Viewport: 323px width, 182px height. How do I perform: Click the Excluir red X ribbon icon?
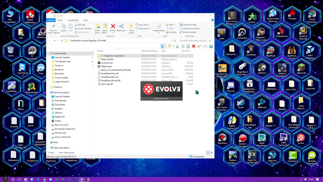[x=113, y=26]
